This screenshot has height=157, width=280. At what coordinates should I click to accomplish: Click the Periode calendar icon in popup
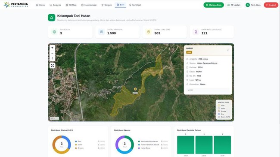[187, 67]
